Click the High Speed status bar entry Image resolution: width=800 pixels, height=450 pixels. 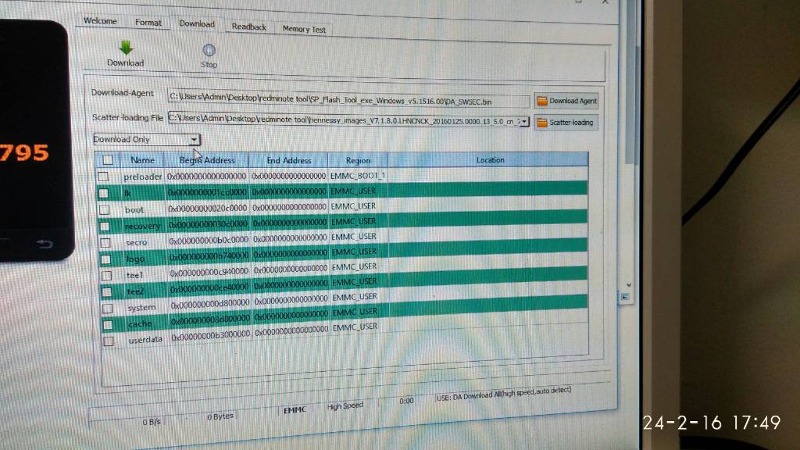345,405
